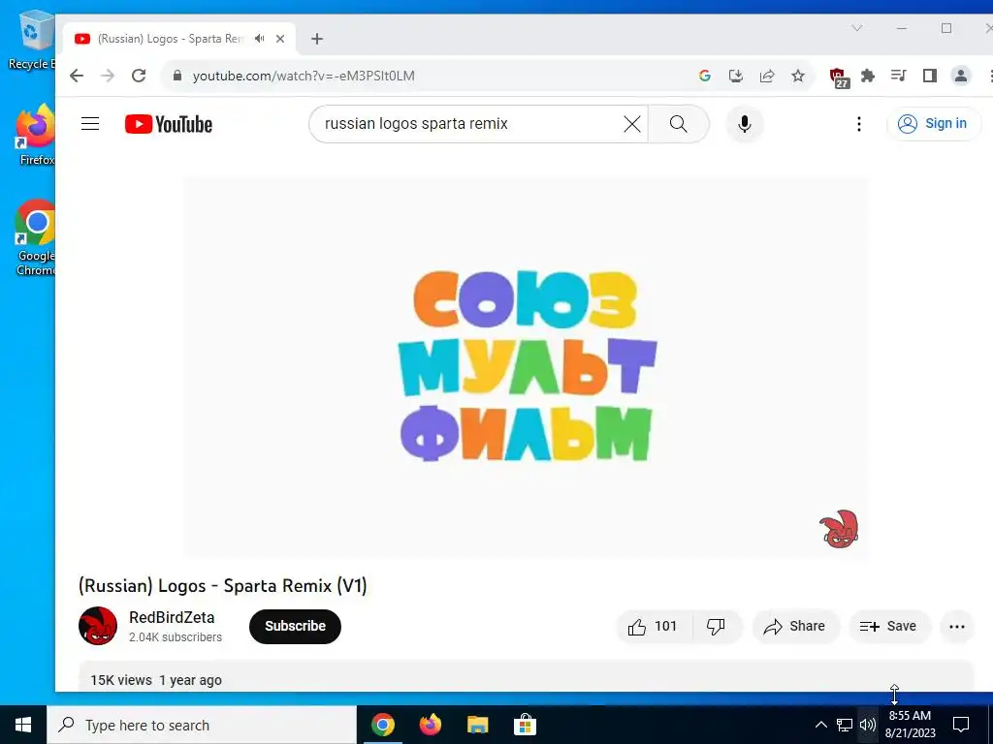This screenshot has height=744, width=993.
Task: Open the uBlock extension showing 27
Action: pyautogui.click(x=839, y=77)
